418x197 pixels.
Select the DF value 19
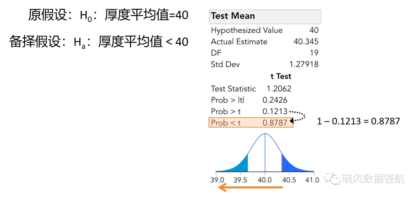(314, 53)
